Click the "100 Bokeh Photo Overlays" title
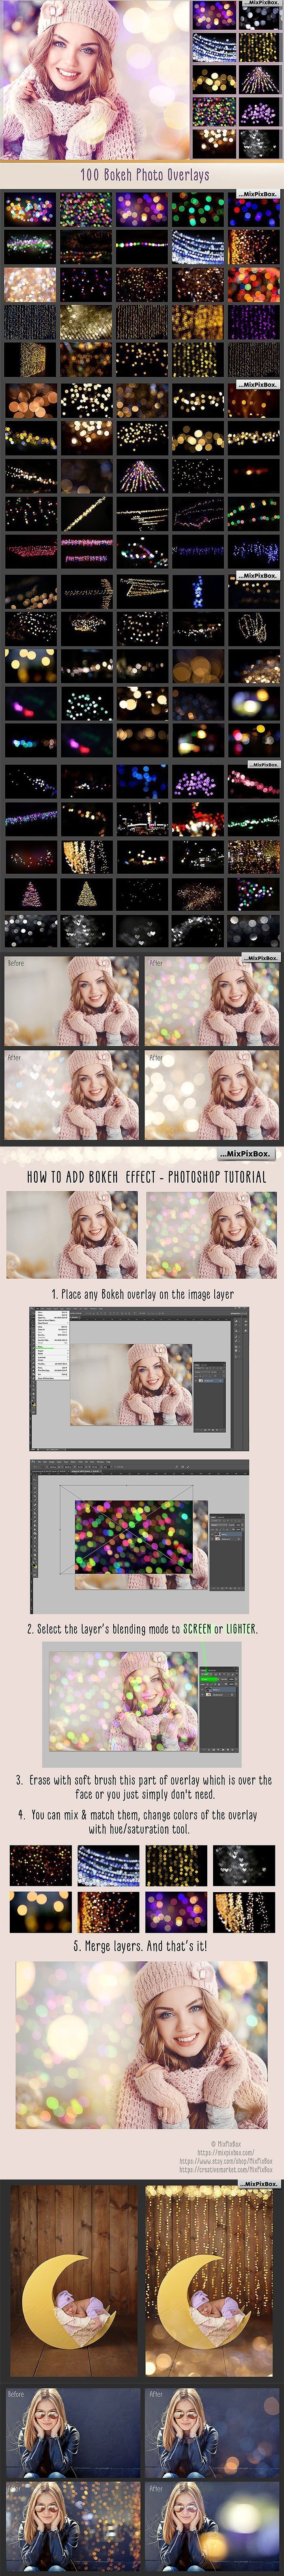Image resolution: width=284 pixels, height=2576 pixels. [x=145, y=175]
